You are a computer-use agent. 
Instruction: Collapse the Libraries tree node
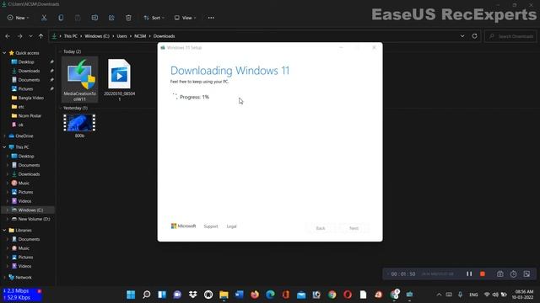(x=4, y=230)
